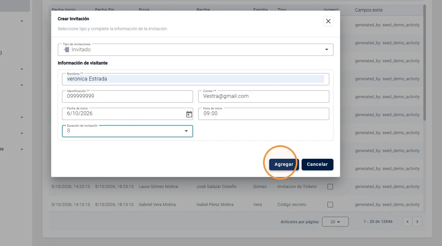Open the calendar picker for Fecha de inicio
The width and height of the screenshot is (442, 246).
point(189,114)
